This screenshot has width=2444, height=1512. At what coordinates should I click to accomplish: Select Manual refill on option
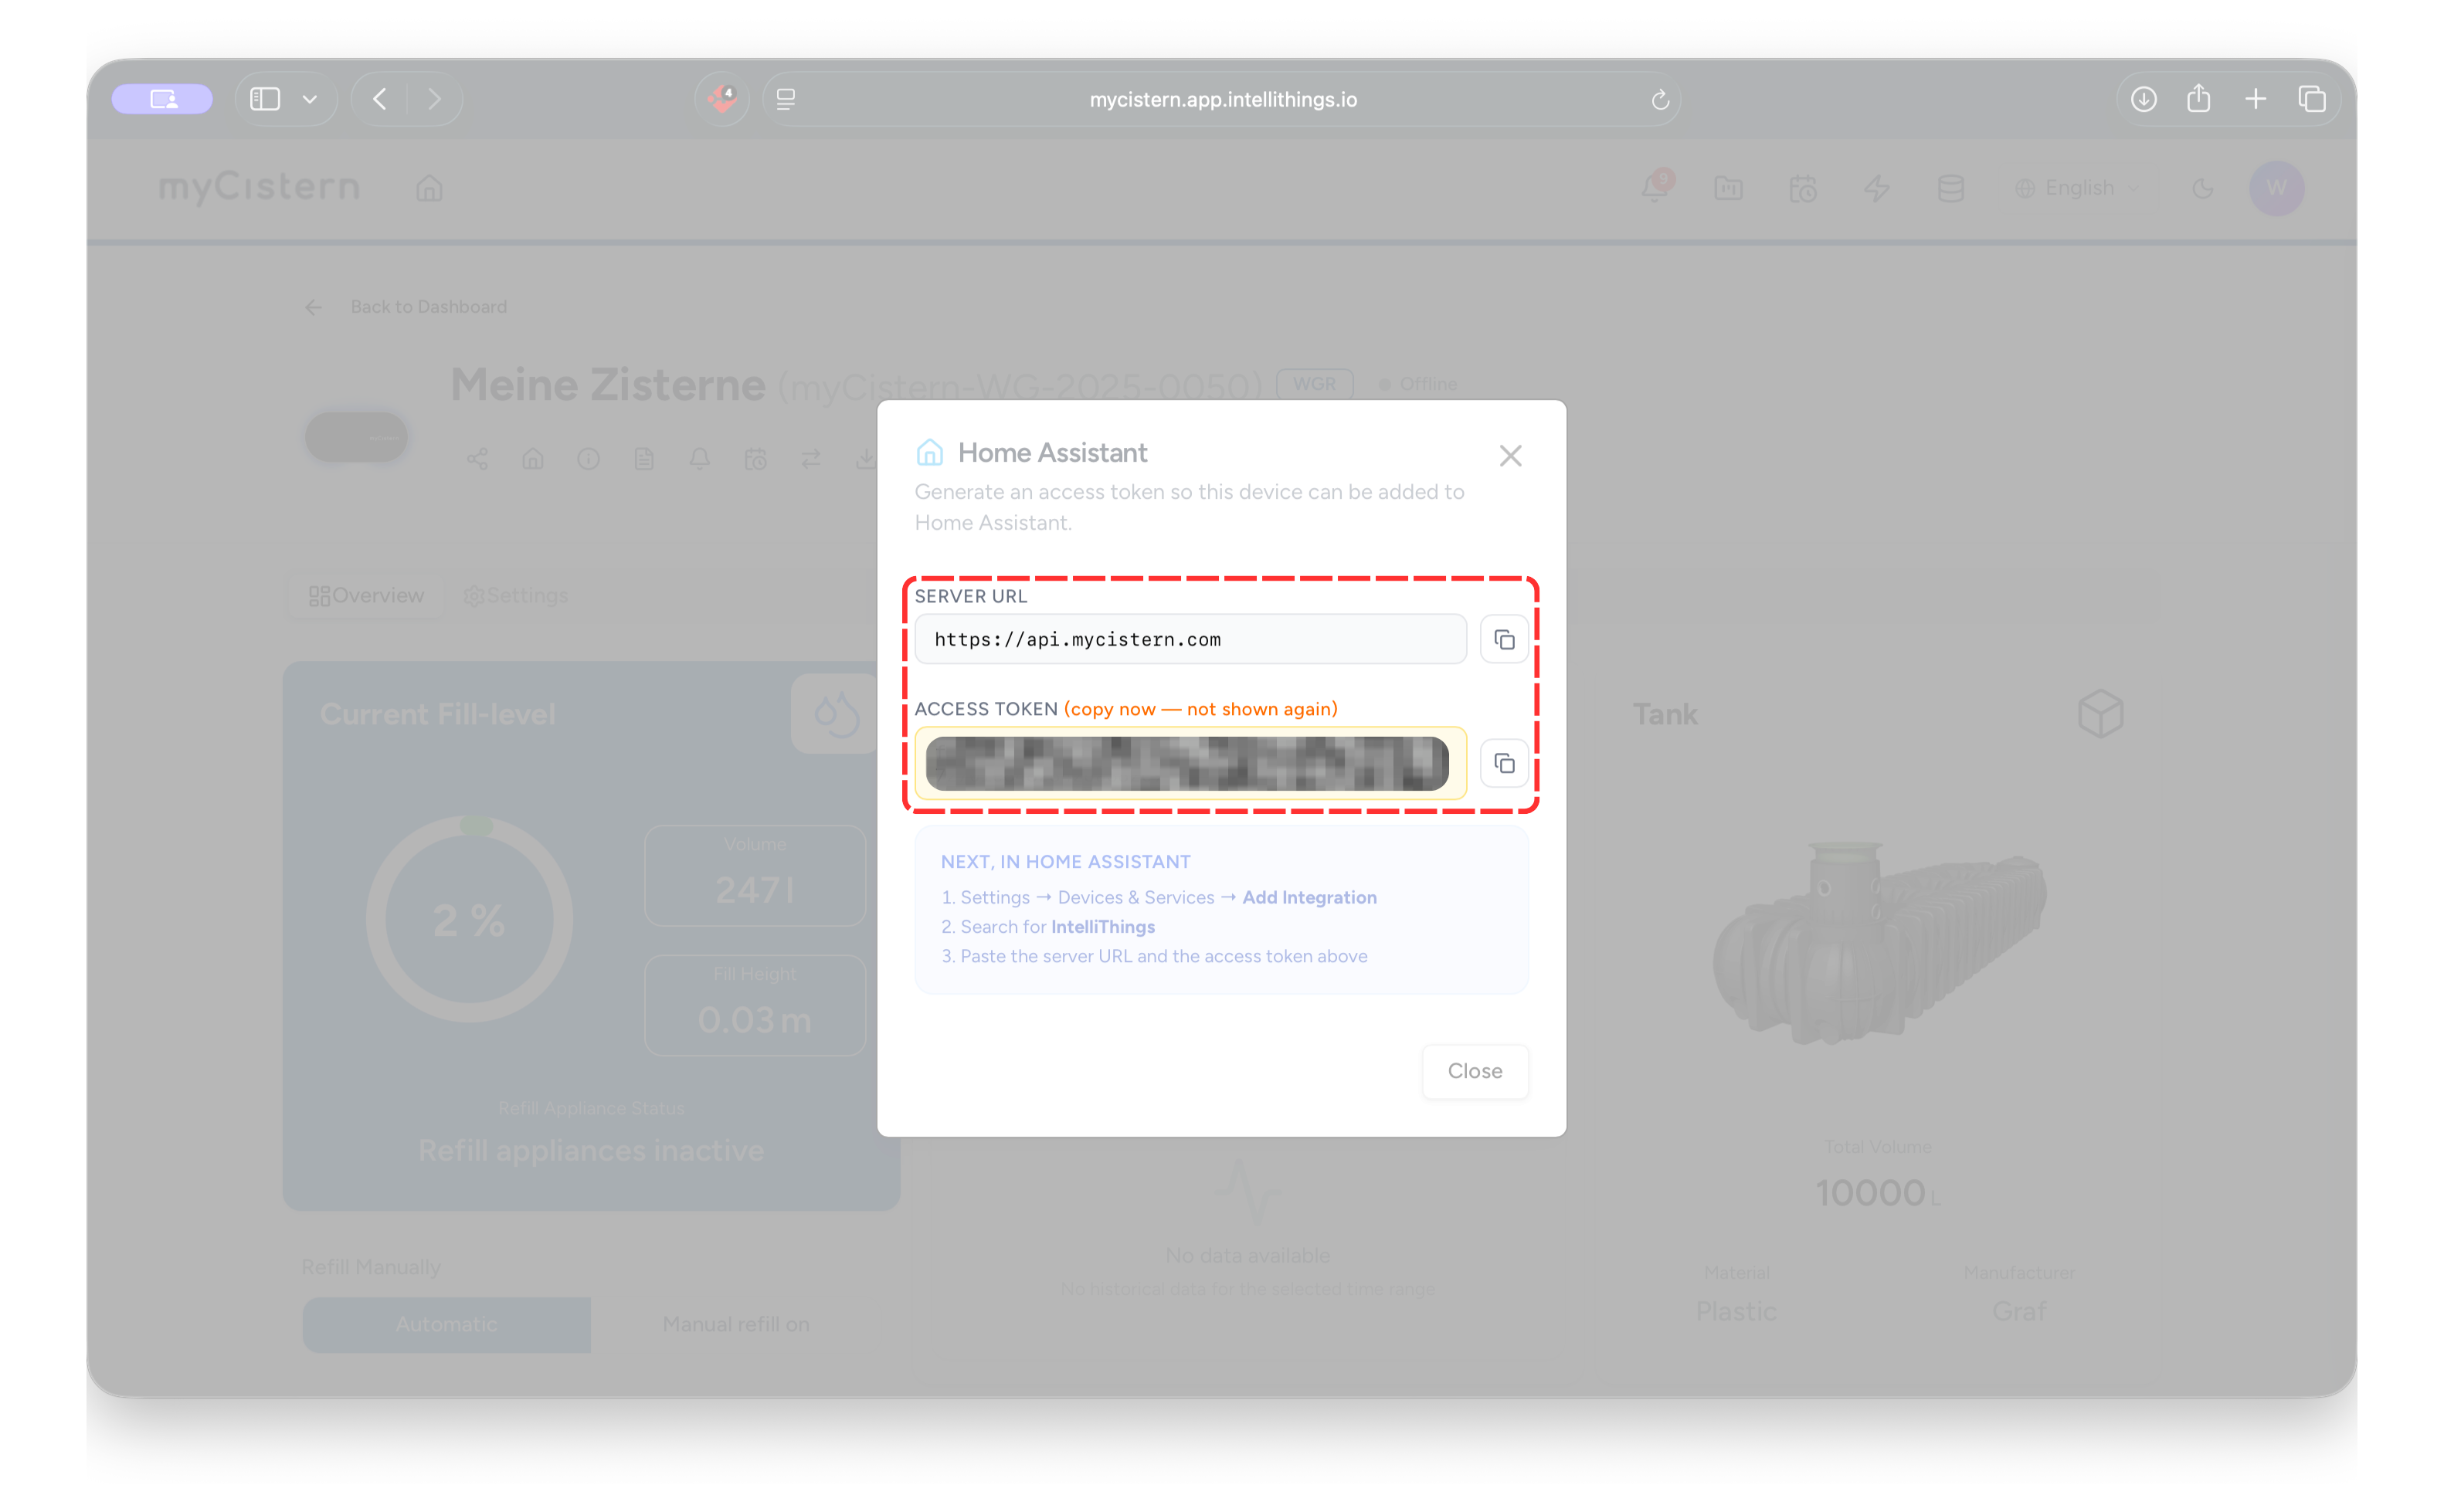[735, 1324]
